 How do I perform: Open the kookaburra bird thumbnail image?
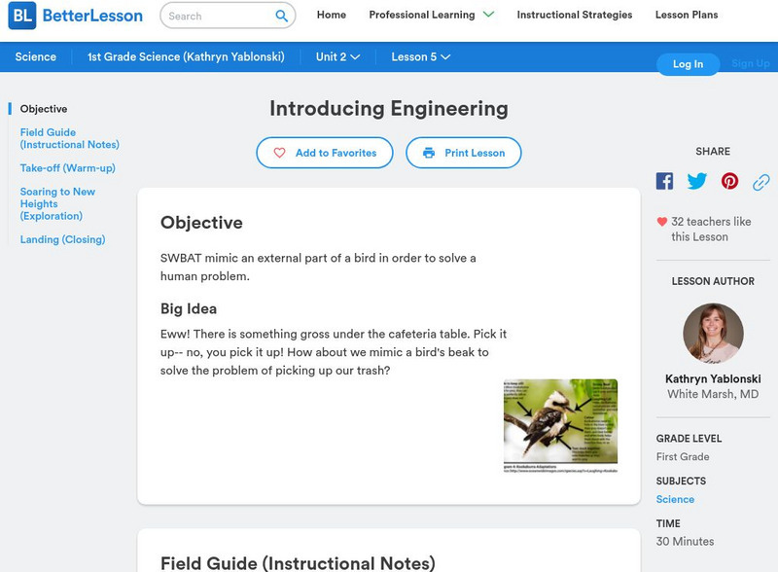(560, 425)
